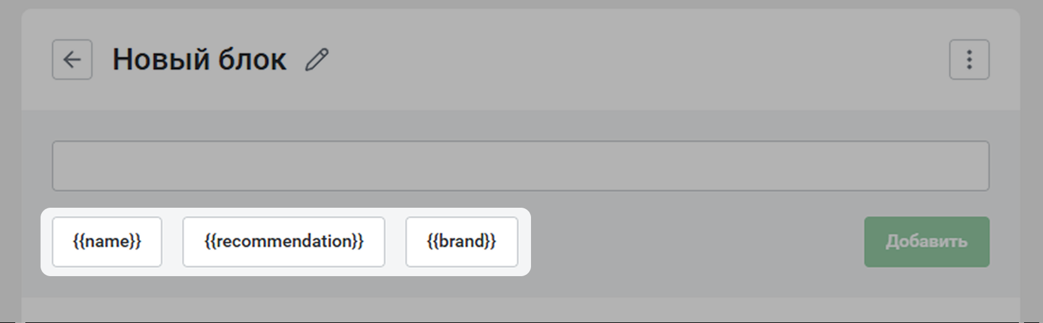Place cursor in the wide text box
The image size is (1043, 323).
(x=520, y=166)
